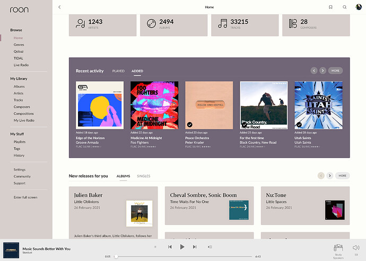
Task: Select Albums tab in New releases
Action: point(123,176)
